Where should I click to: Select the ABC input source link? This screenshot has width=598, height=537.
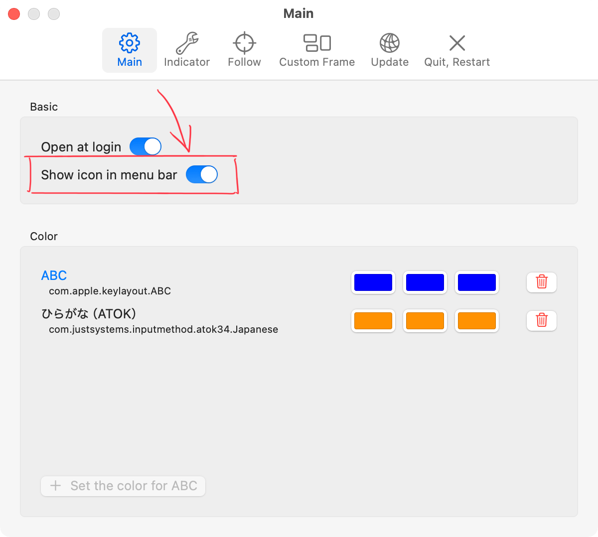click(54, 275)
